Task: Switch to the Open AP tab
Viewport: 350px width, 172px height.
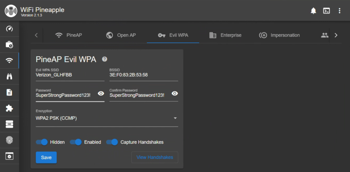Action: pyautogui.click(x=121, y=35)
